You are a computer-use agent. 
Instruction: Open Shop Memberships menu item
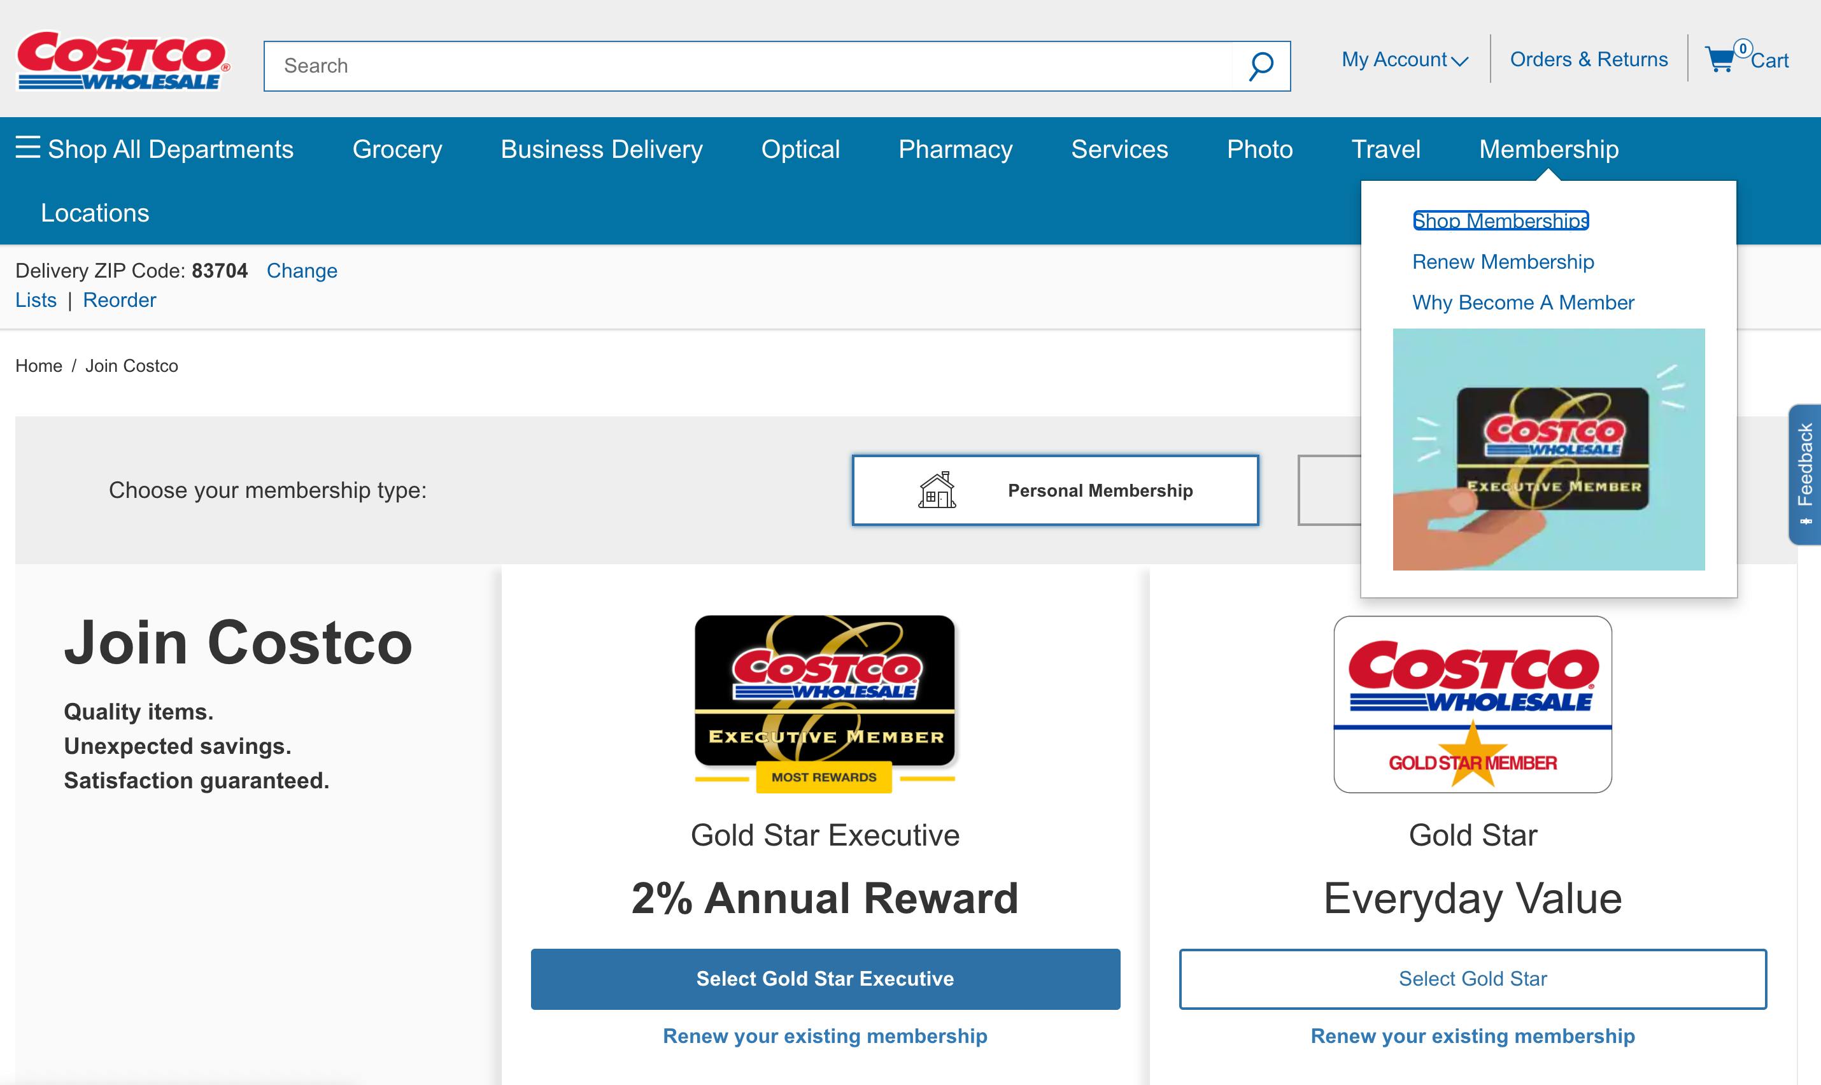coord(1501,220)
